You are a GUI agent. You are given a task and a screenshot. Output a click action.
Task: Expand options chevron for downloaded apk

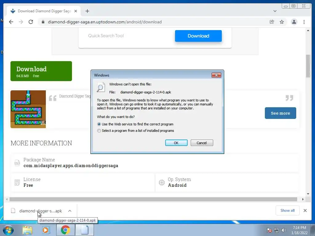click(70, 211)
